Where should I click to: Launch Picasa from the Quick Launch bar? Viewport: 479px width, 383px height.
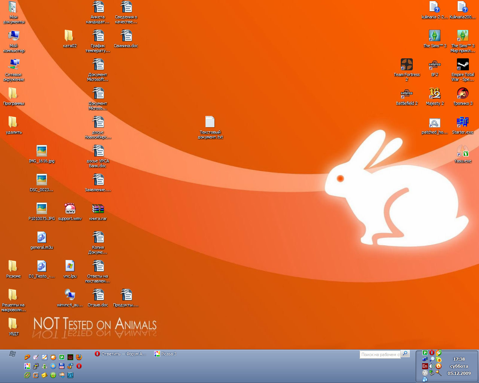pyautogui.click(x=27, y=366)
